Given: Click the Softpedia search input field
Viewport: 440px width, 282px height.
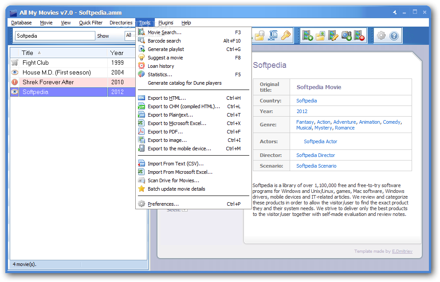Looking at the screenshot, I should pos(55,35).
